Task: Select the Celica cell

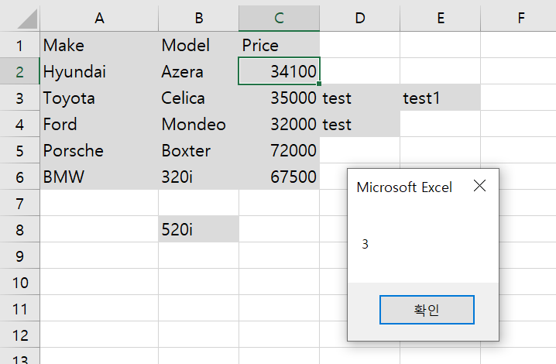Action: coord(198,98)
